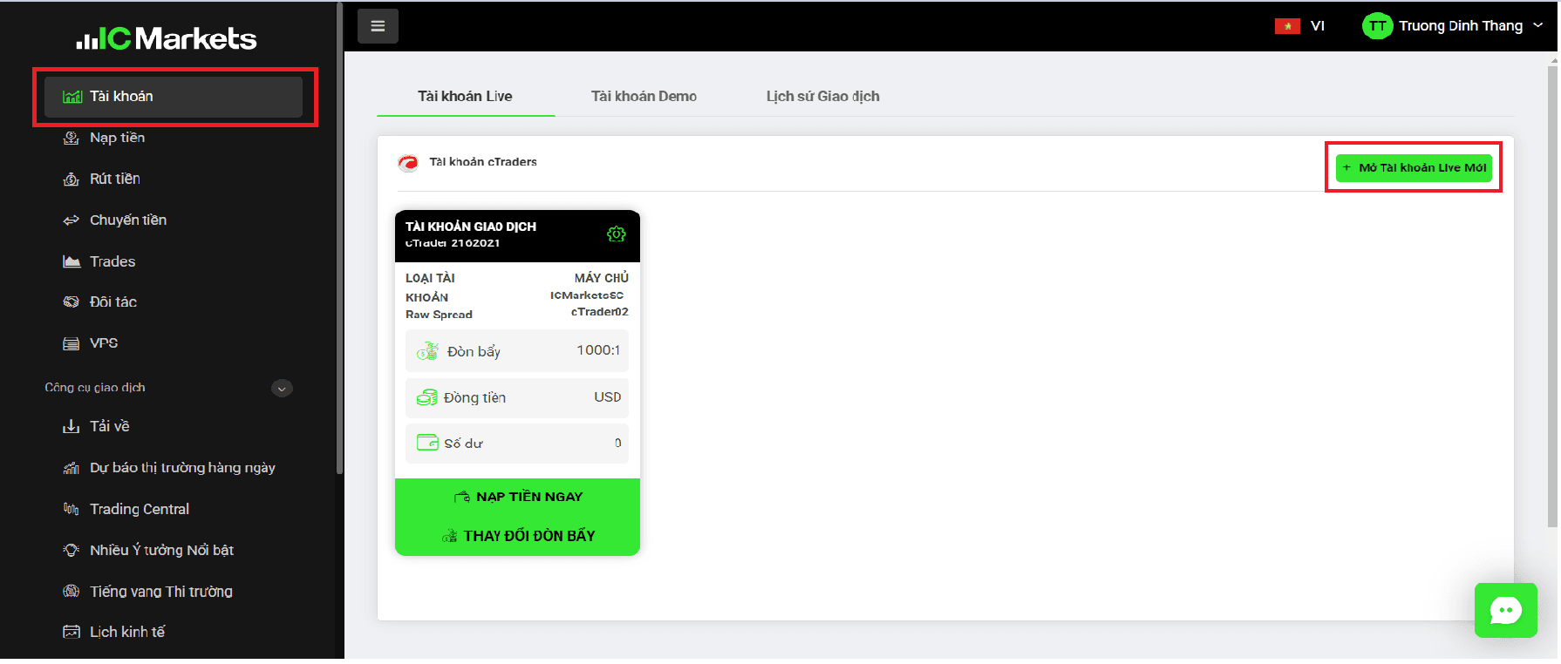
Task: Click the IC Markets logo
Action: [167, 38]
